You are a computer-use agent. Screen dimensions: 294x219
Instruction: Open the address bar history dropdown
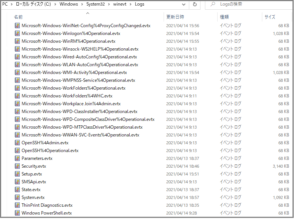(x=184, y=4)
